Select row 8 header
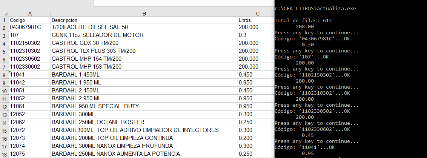The image size is (427, 158). click(x=5, y=75)
